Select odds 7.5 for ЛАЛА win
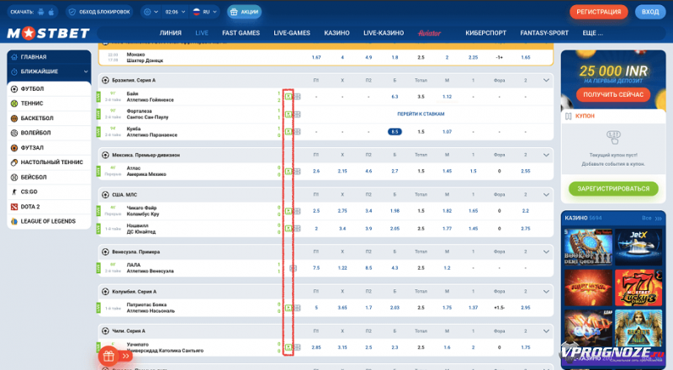The image size is (673, 370). pos(316,268)
